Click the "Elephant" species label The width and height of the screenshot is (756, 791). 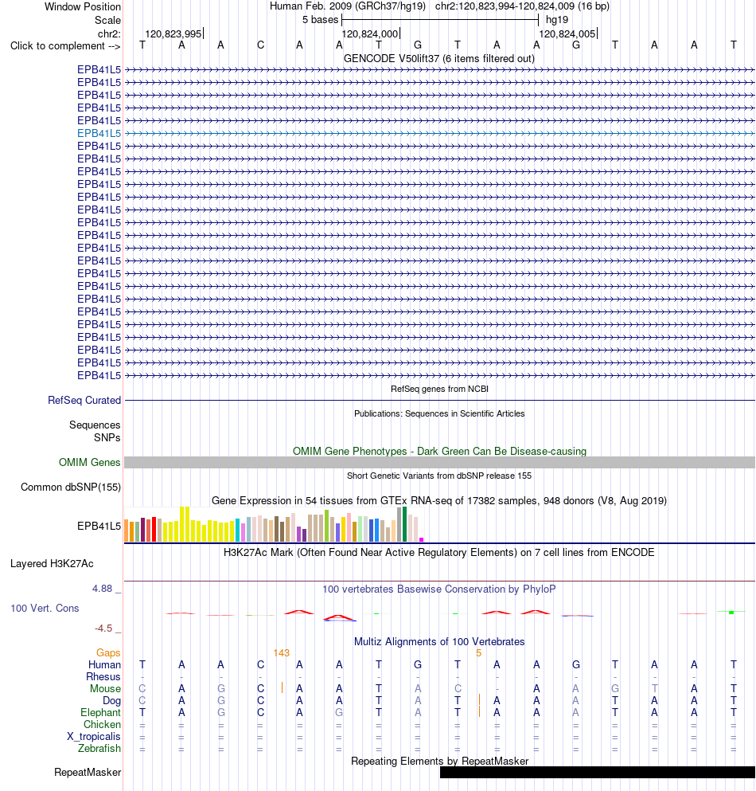tap(101, 712)
